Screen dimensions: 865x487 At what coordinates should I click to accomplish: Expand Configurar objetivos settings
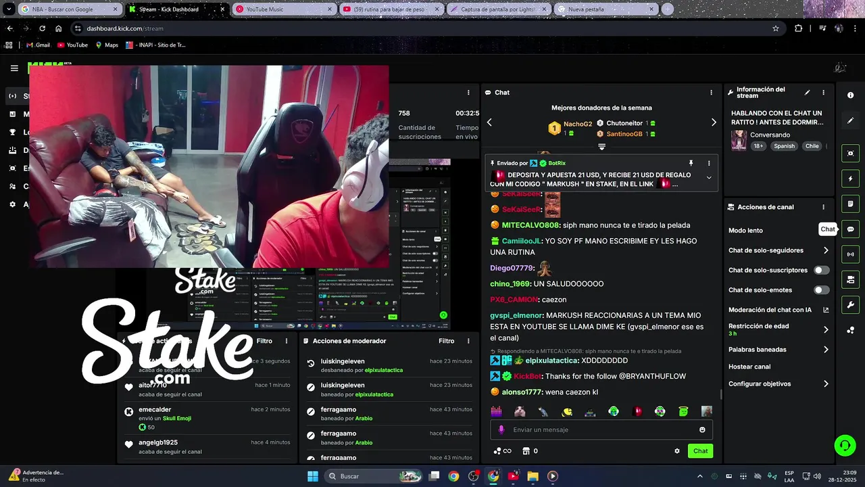(826, 384)
